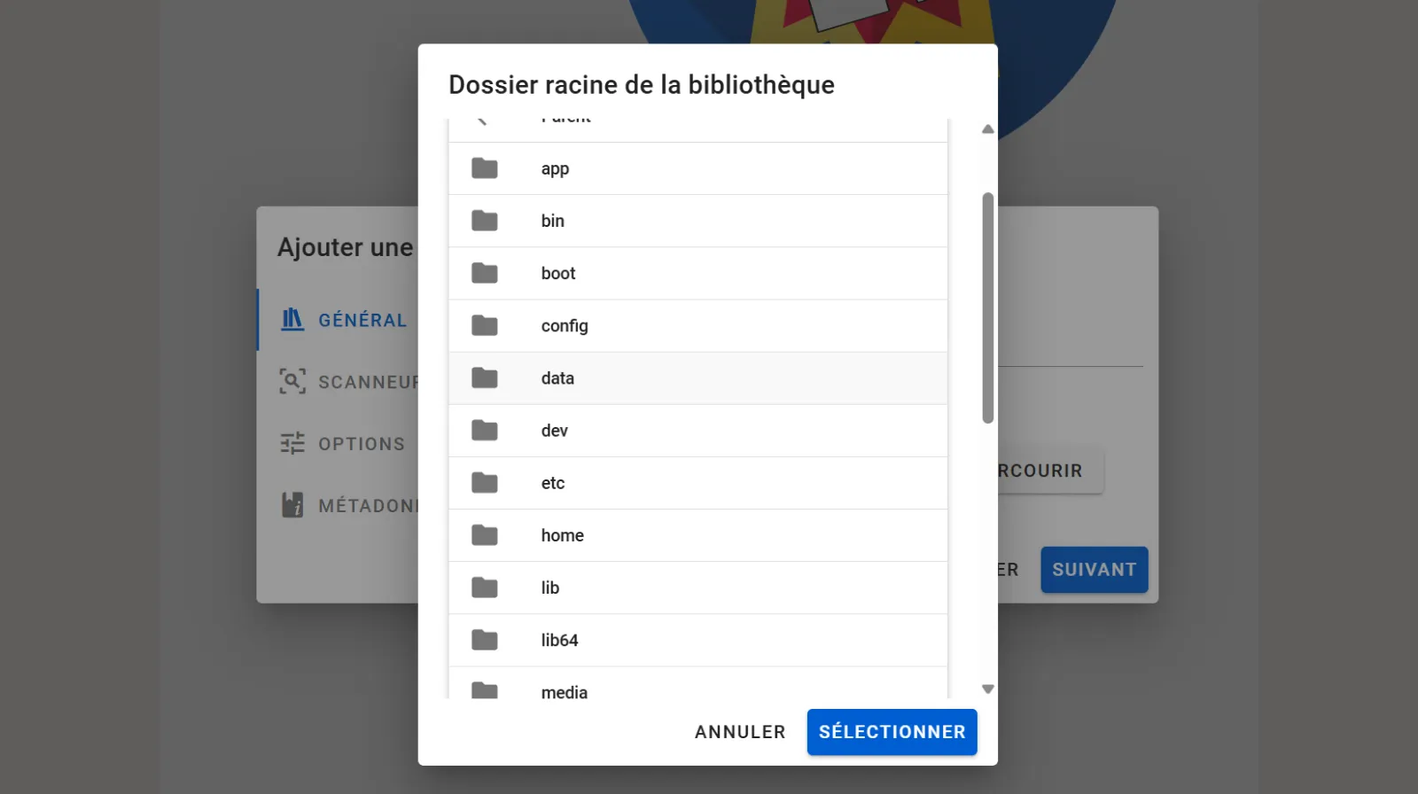Select the data directory row
Screen dimensions: 1418x794
pyautogui.click(x=697, y=378)
